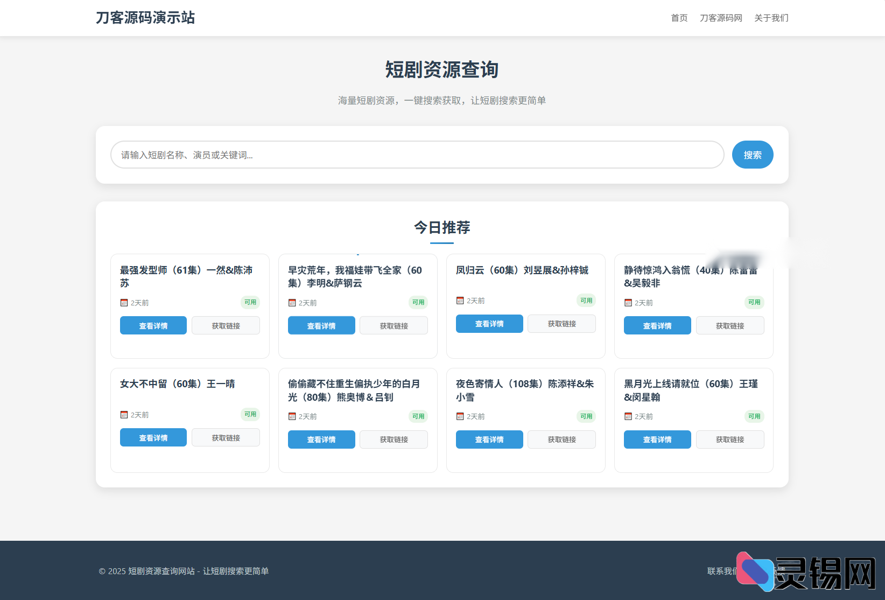Click 获取链接 on 凤归云 card

point(561,323)
